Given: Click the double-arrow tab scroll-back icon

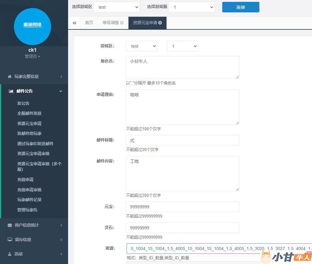Looking at the screenshot, I should click(x=74, y=23).
